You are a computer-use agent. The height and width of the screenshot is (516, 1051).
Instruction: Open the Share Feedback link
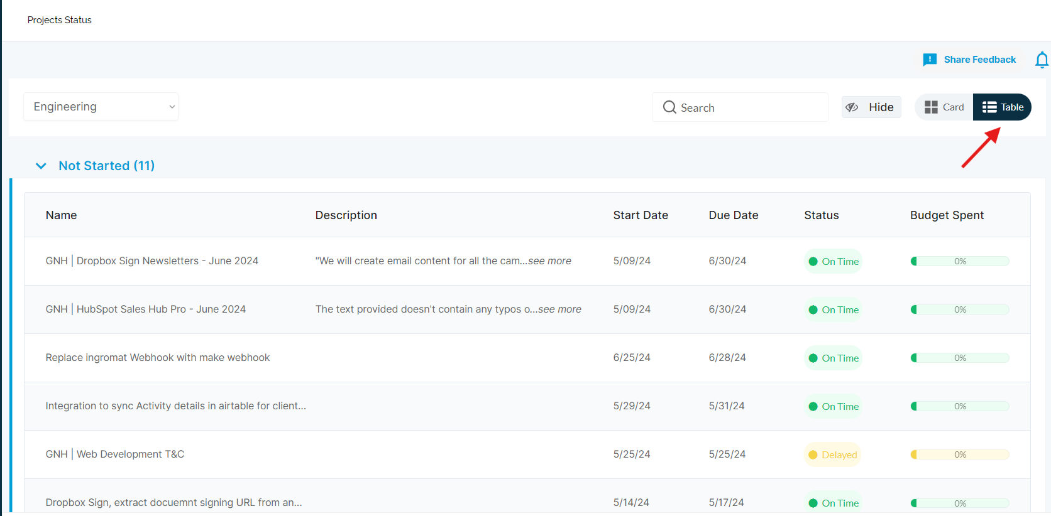pyautogui.click(x=979, y=60)
